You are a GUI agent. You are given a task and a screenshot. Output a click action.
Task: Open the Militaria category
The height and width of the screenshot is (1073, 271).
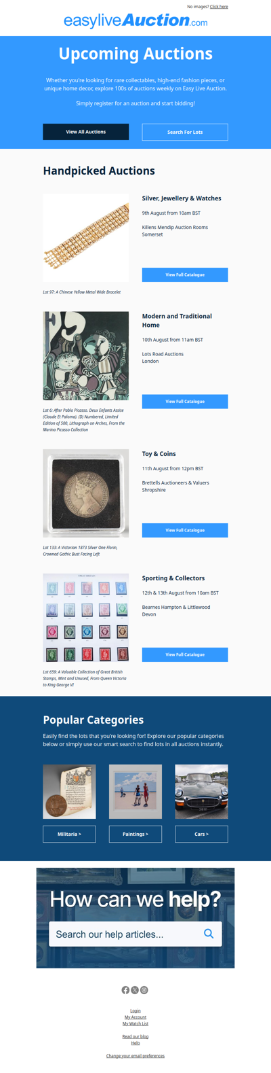click(70, 834)
